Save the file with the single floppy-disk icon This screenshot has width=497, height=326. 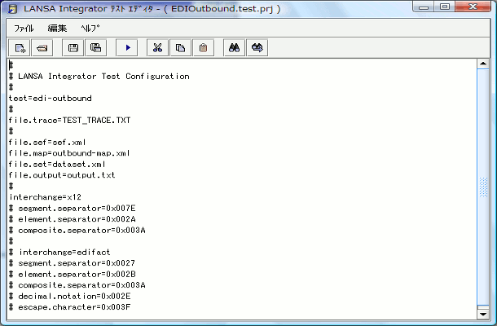pyautogui.click(x=73, y=48)
